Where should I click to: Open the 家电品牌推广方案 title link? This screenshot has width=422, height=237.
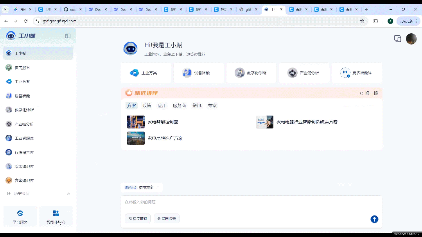[x=165, y=138]
